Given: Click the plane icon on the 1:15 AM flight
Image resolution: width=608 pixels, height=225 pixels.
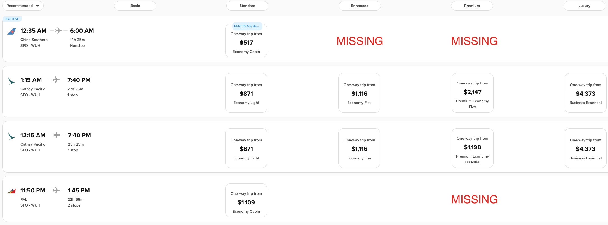Looking at the screenshot, I should point(56,80).
